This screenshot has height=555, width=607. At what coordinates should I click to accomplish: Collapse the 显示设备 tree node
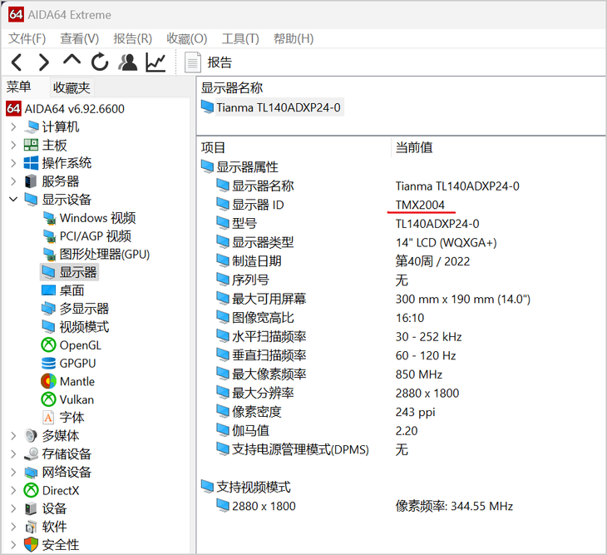13,200
